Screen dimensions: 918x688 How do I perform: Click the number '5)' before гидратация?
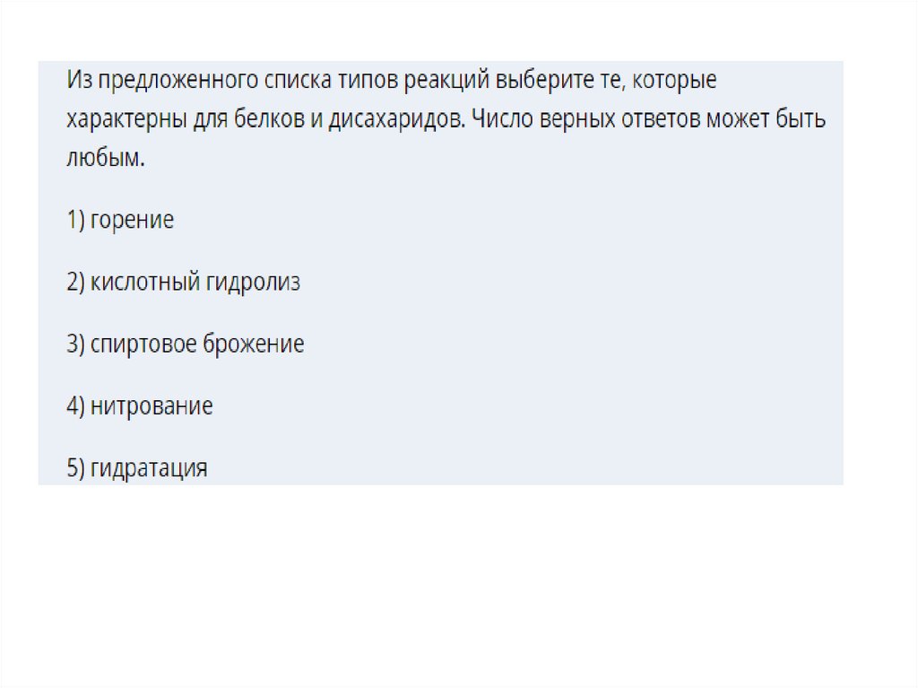tap(75, 468)
